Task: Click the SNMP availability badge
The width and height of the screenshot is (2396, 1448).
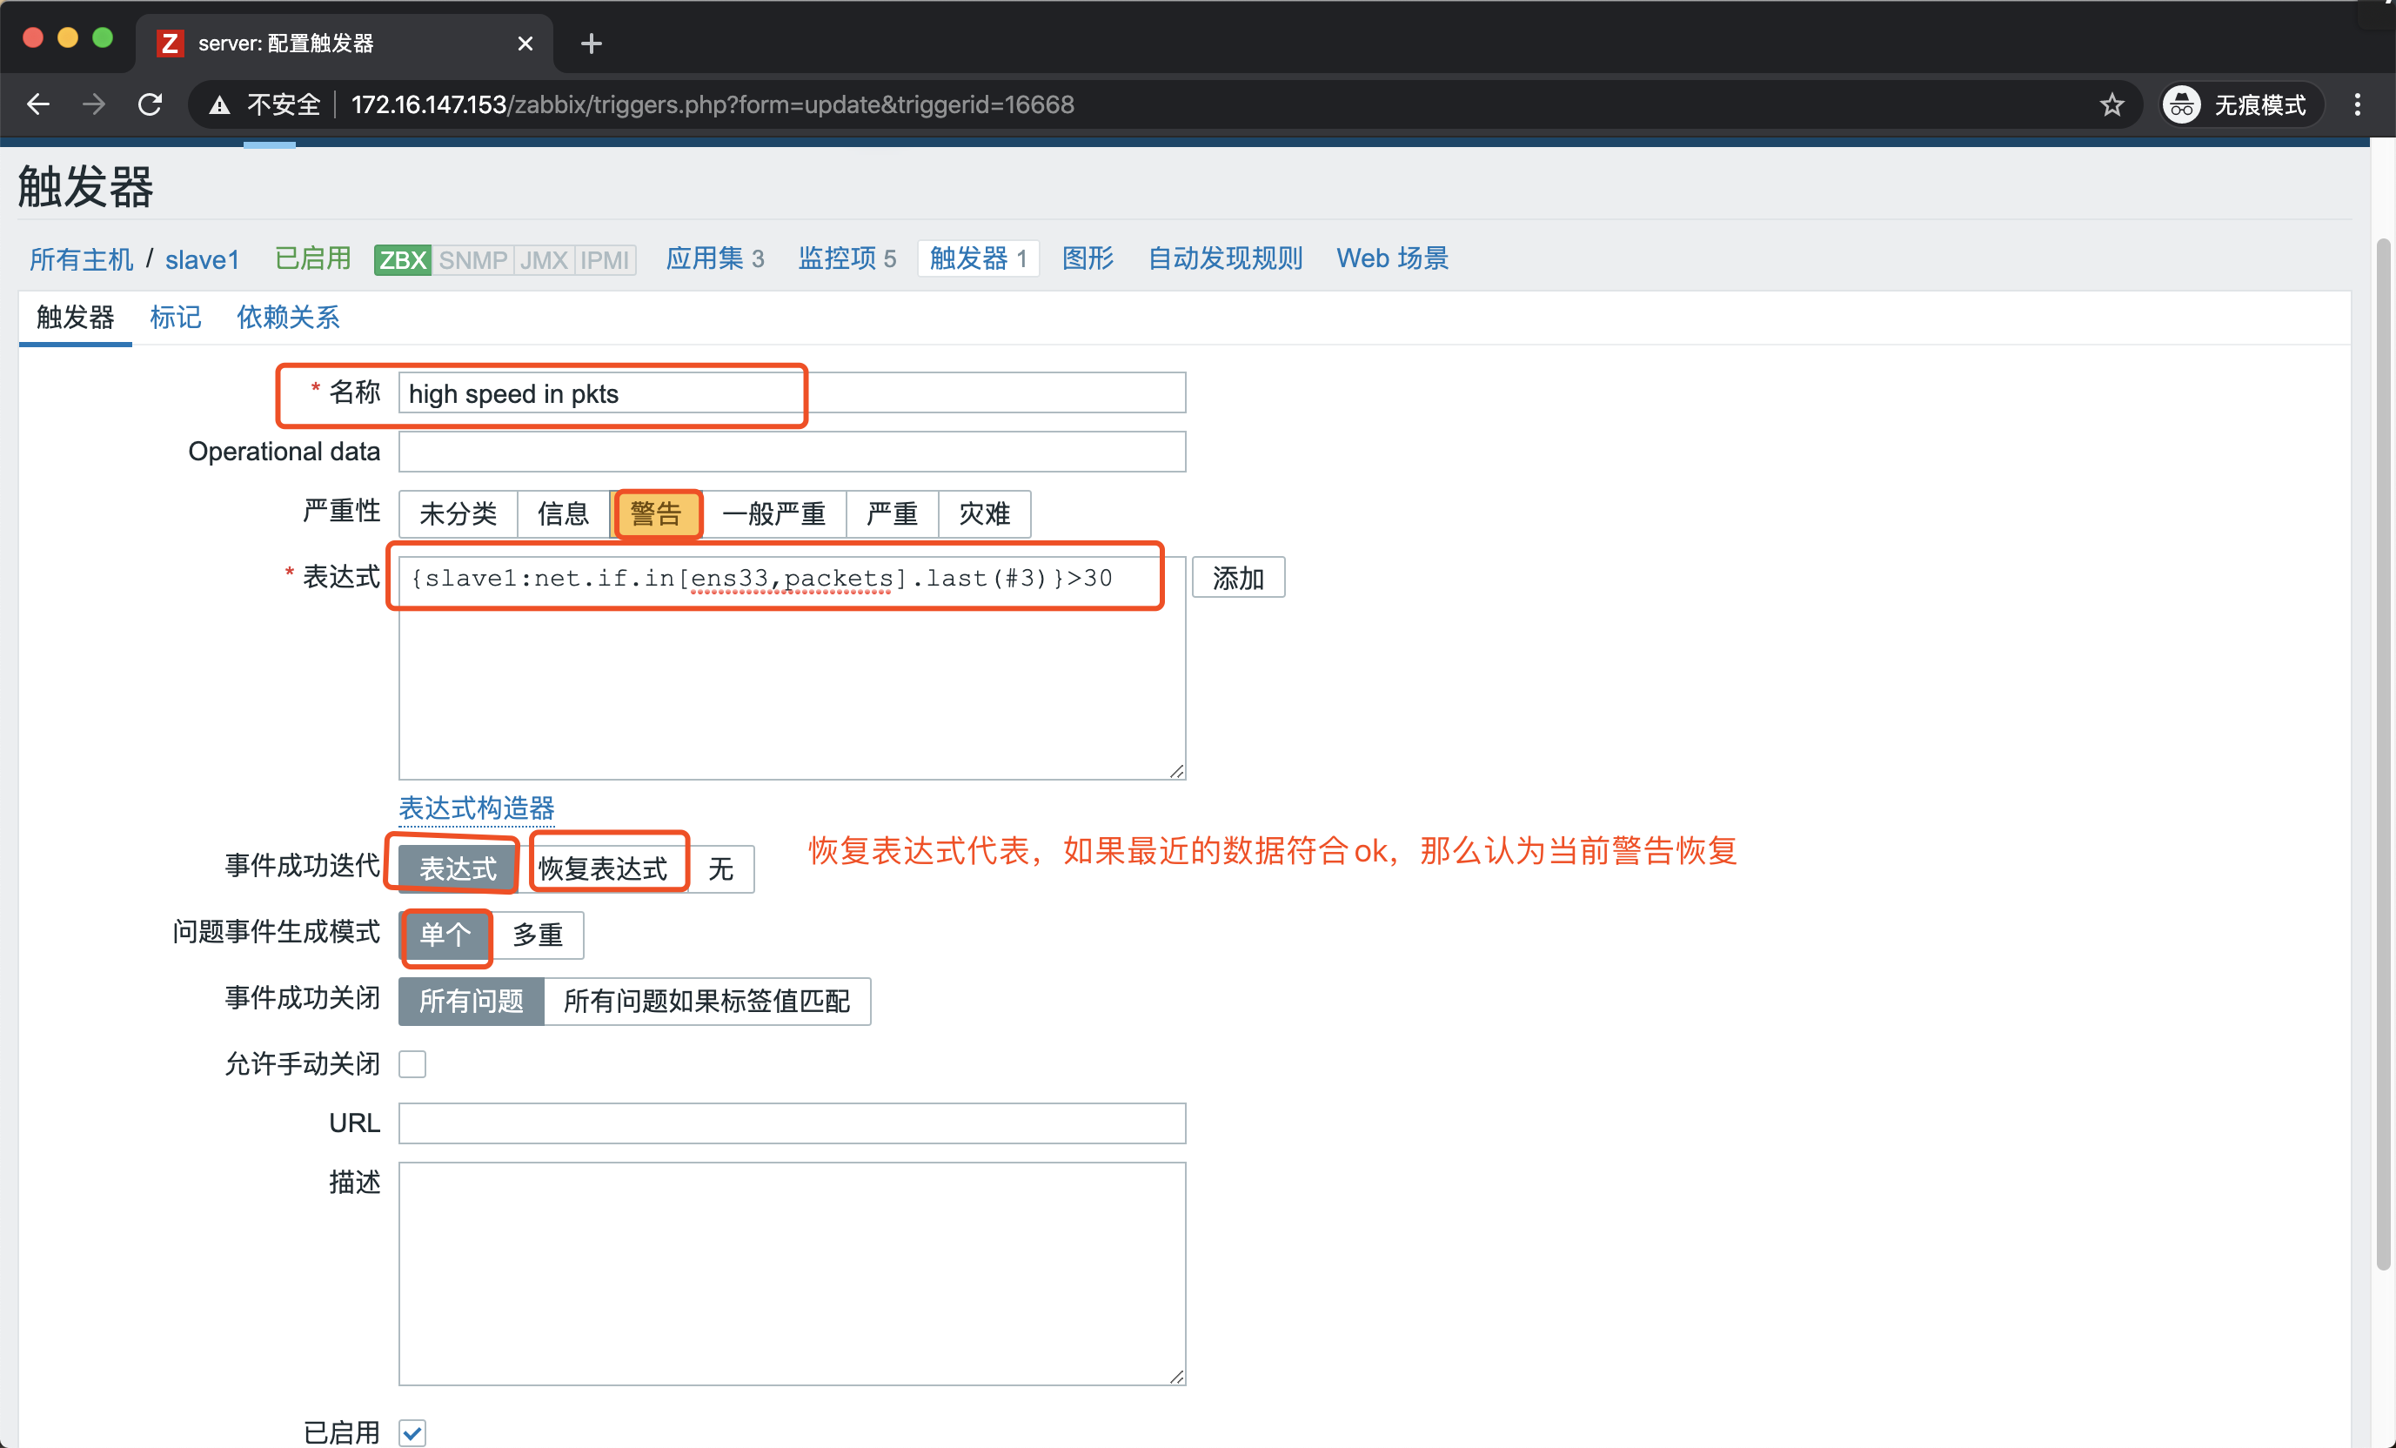Action: point(472,259)
